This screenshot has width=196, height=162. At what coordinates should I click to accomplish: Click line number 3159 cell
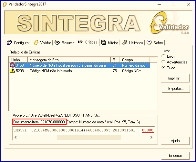tap(20, 65)
